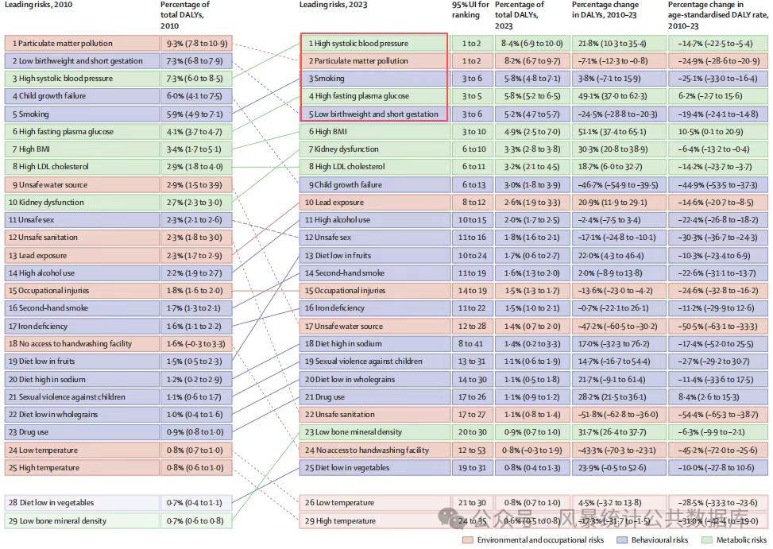Screen dimensions: 773x549
Task: Click the Environmental and occupational risks legend swatch
Action: point(468,540)
